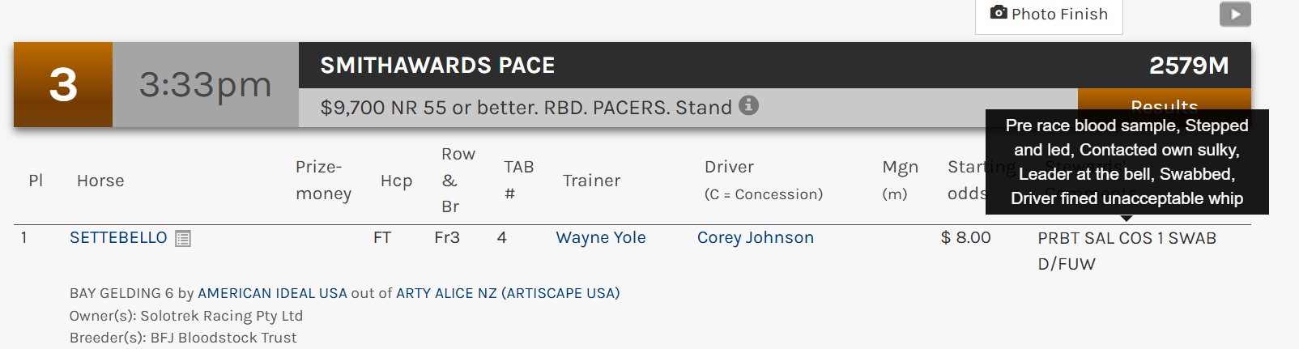Image resolution: width=1299 pixels, height=349 pixels.
Task: Click the Driver column header
Action: tap(729, 168)
